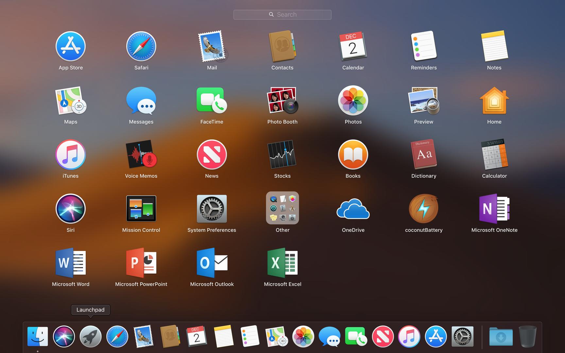Open Reminders app in Launchpad grid
The height and width of the screenshot is (353, 565).
point(424,46)
